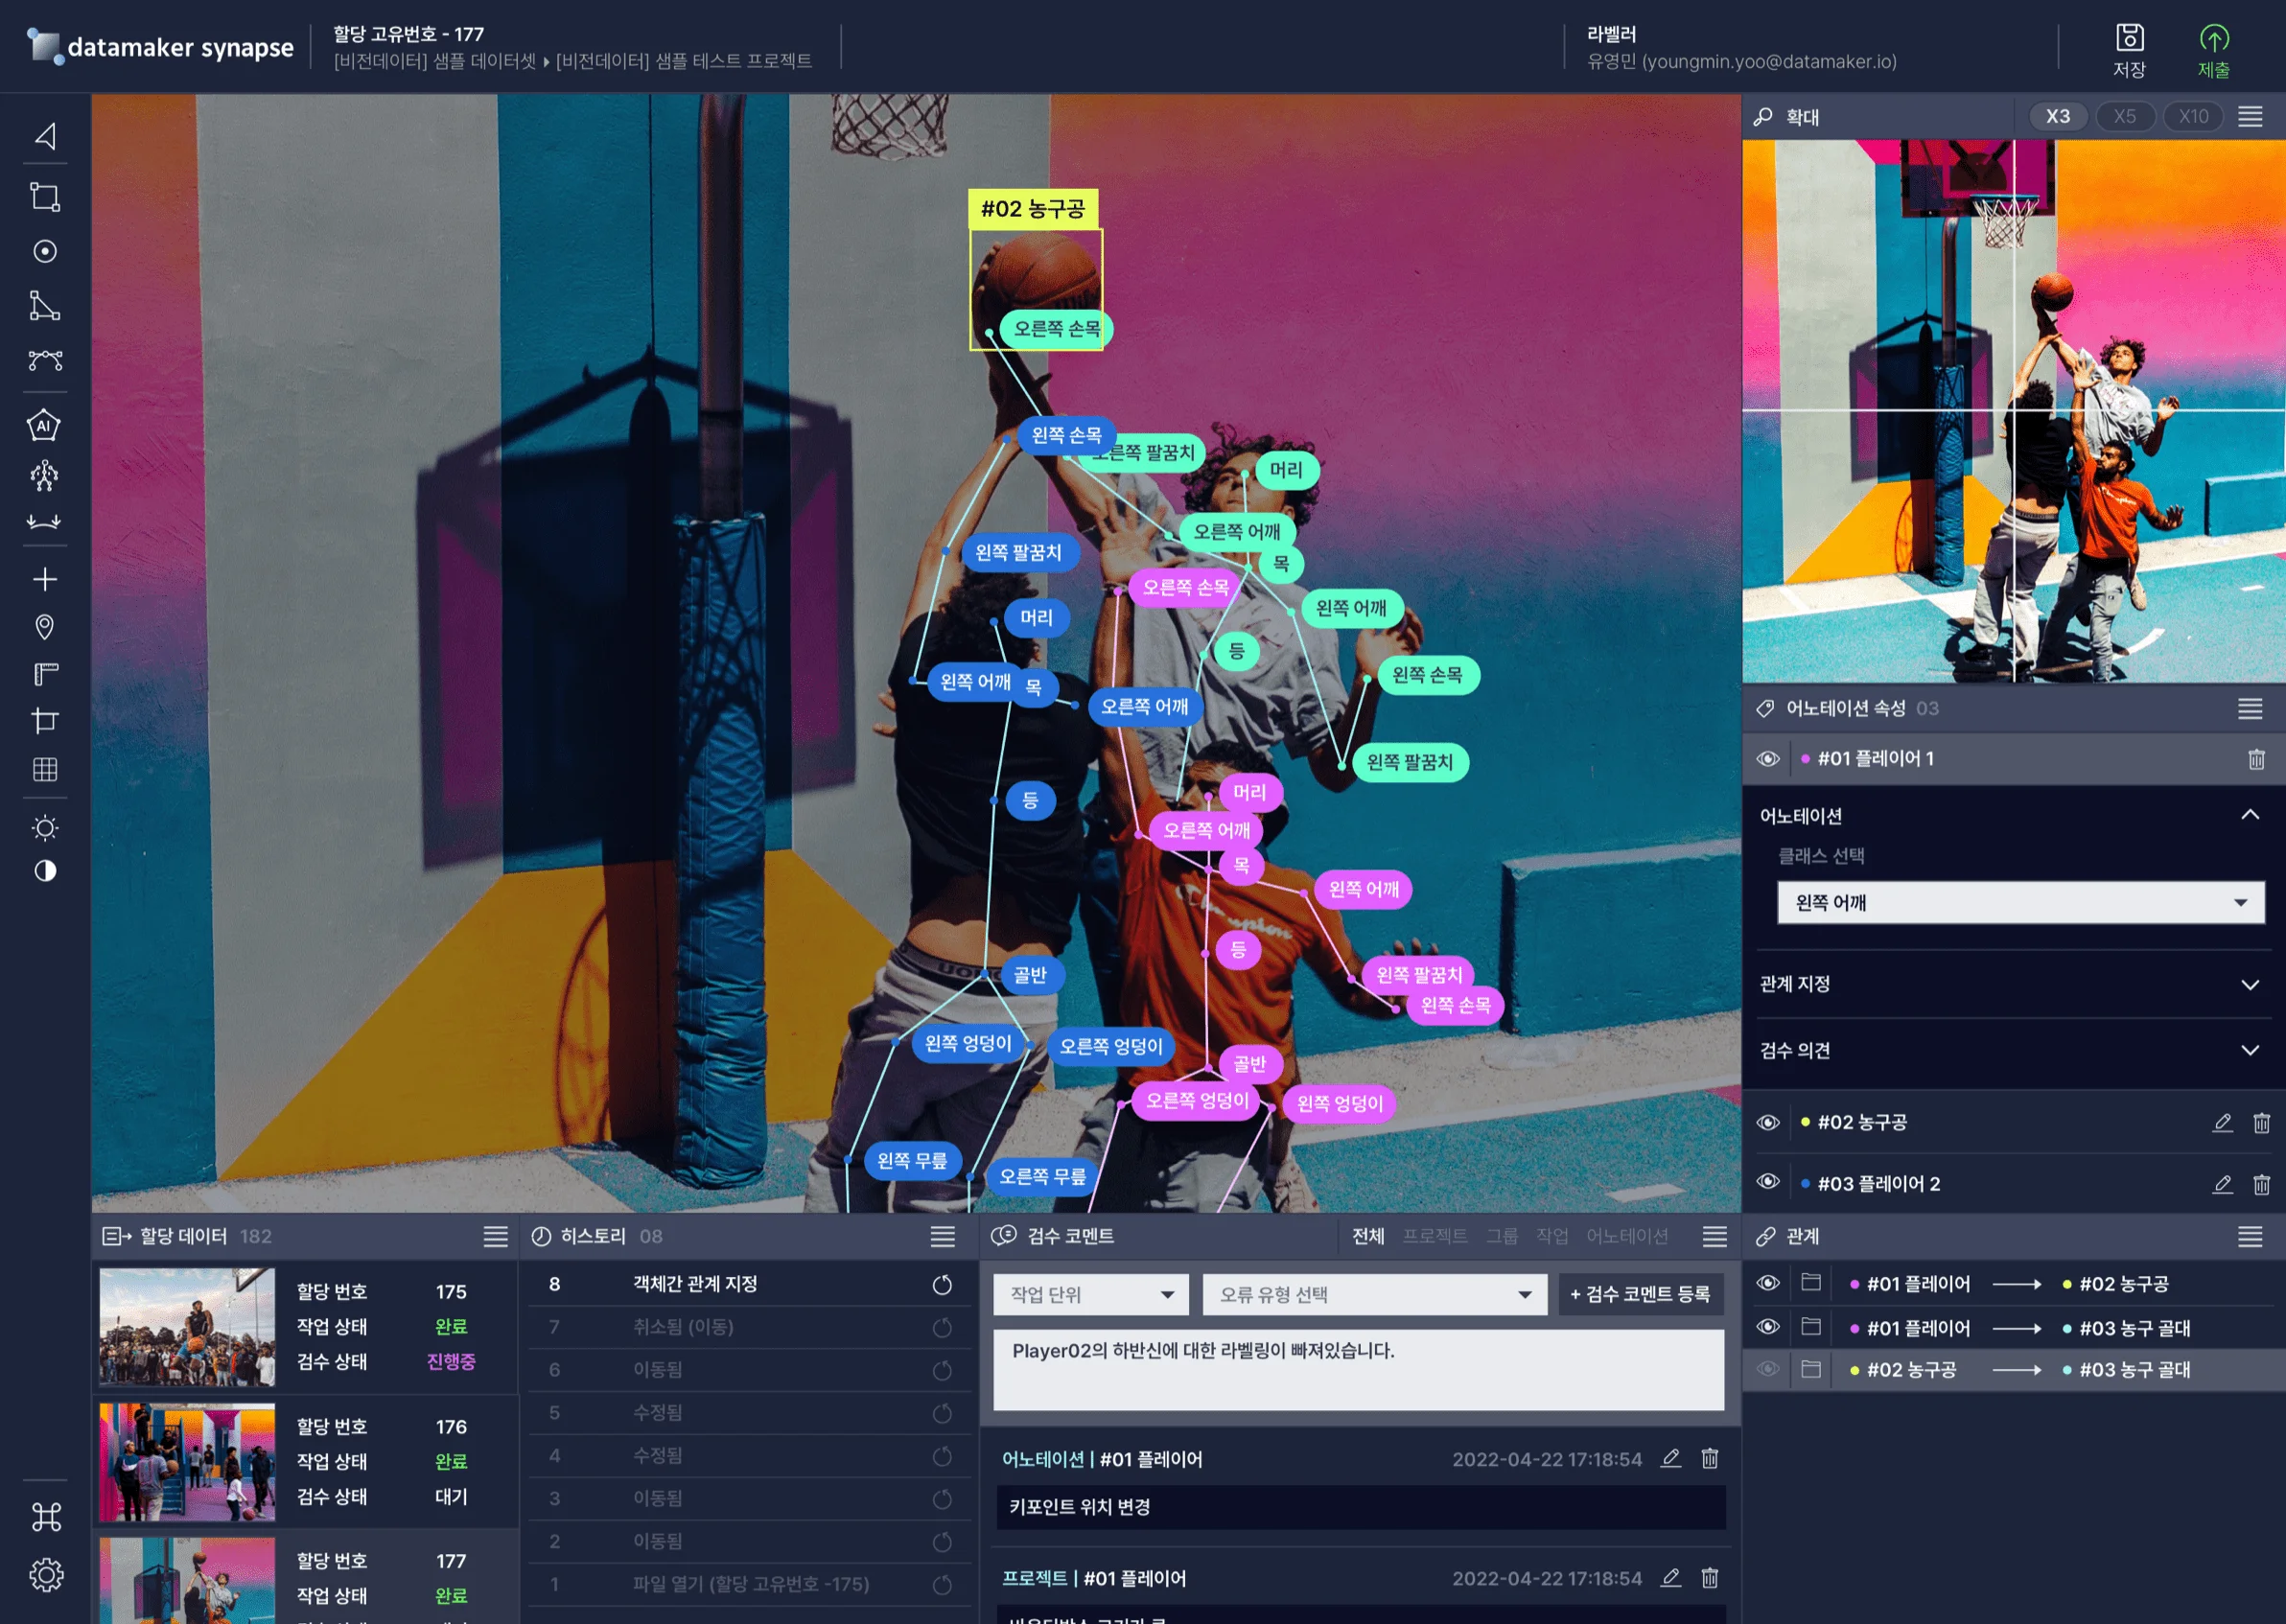The width and height of the screenshot is (2286, 1624).
Task: Select the AI auto-labeling tool
Action: coord(44,427)
